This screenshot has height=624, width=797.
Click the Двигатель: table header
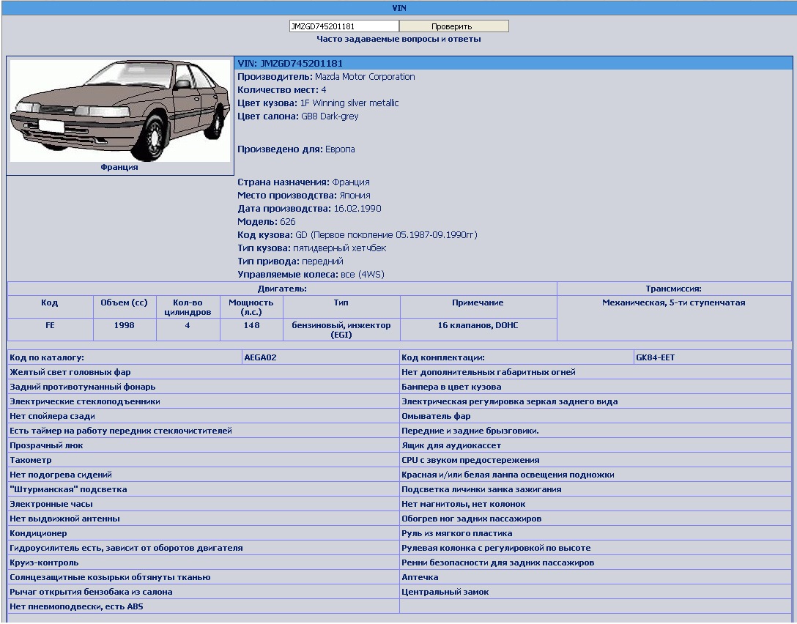point(282,289)
